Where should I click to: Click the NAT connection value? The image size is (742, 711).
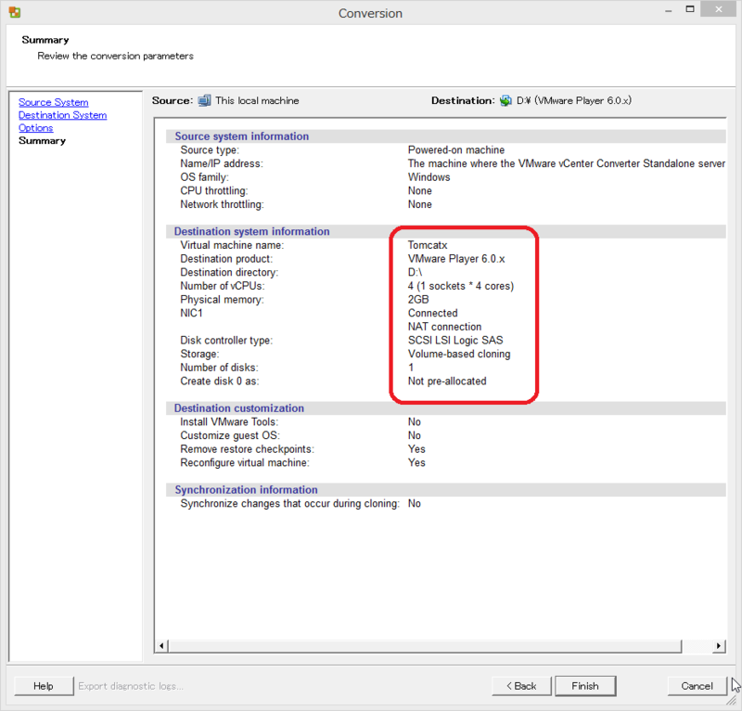pyautogui.click(x=444, y=327)
